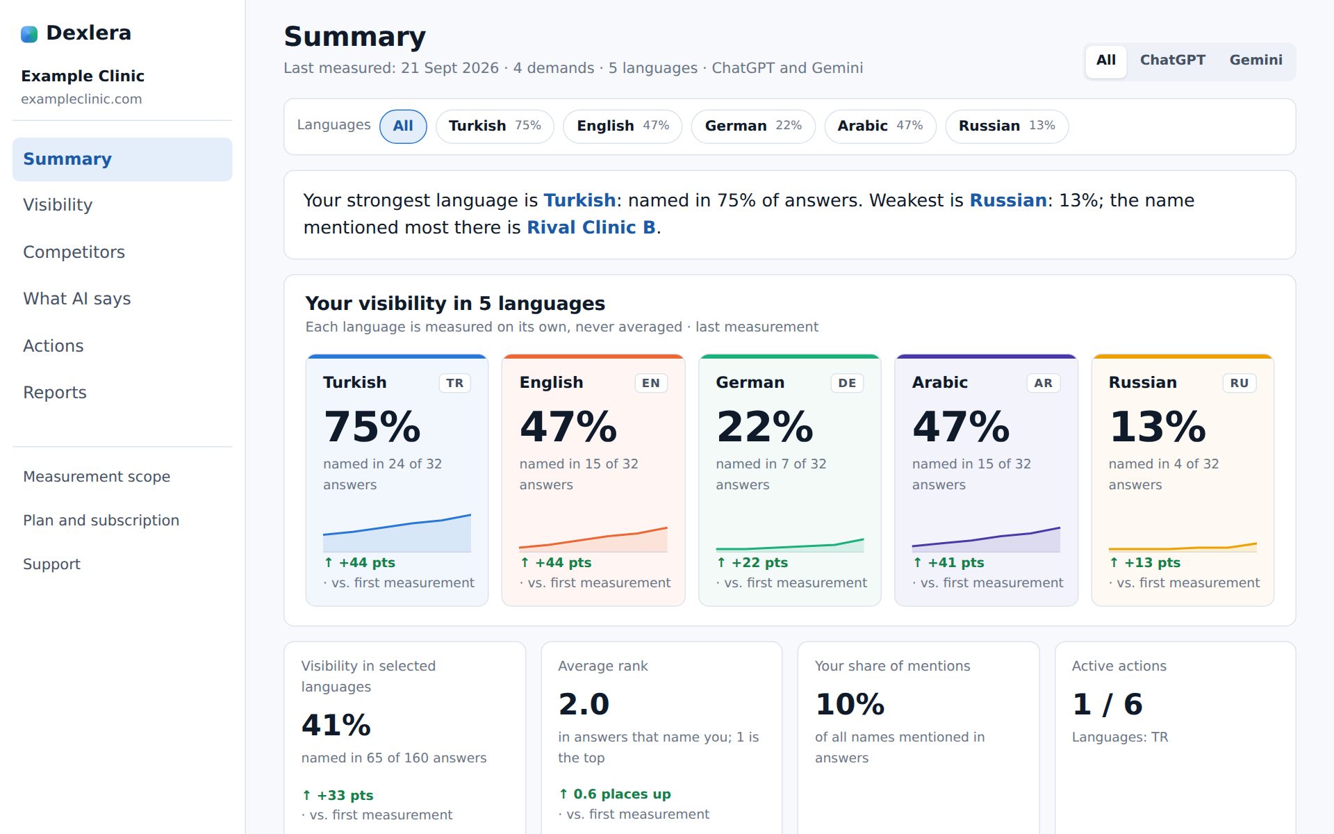Click the RU badge on Russian card
The image size is (1334, 834).
[x=1240, y=384]
